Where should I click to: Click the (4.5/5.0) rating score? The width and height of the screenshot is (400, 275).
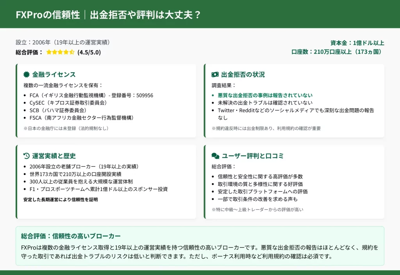[89, 52]
